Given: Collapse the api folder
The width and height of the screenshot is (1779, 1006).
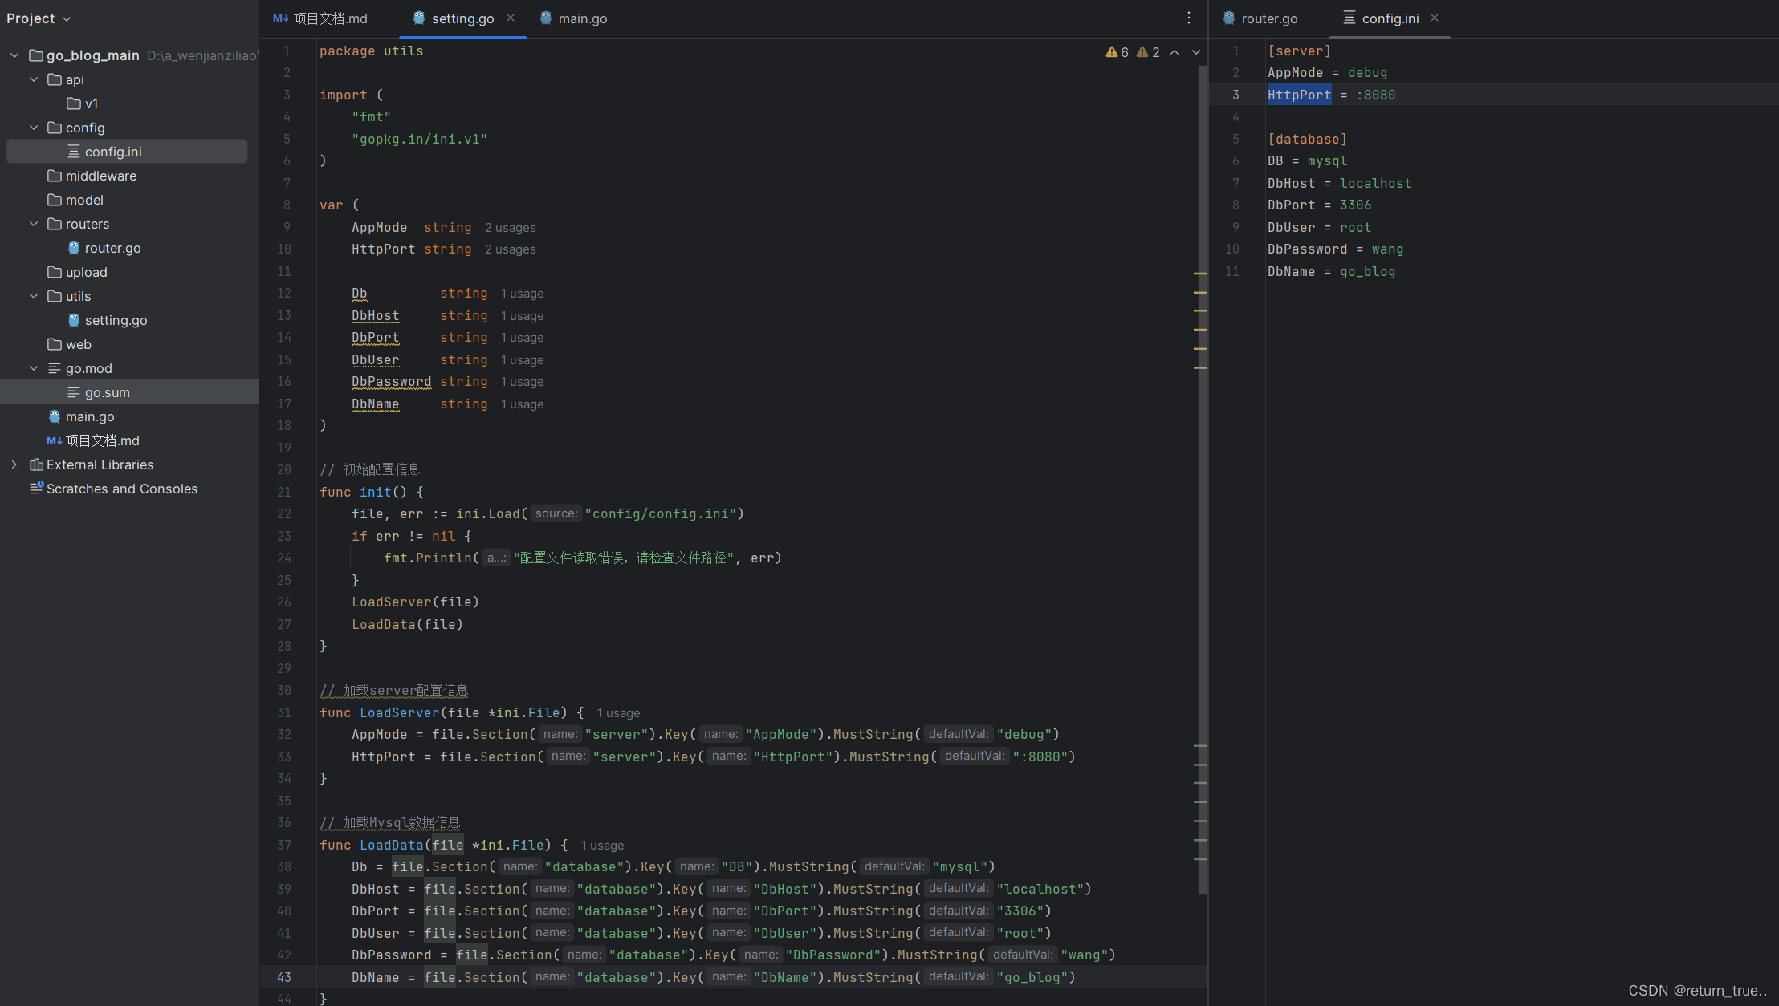Looking at the screenshot, I should click(34, 79).
